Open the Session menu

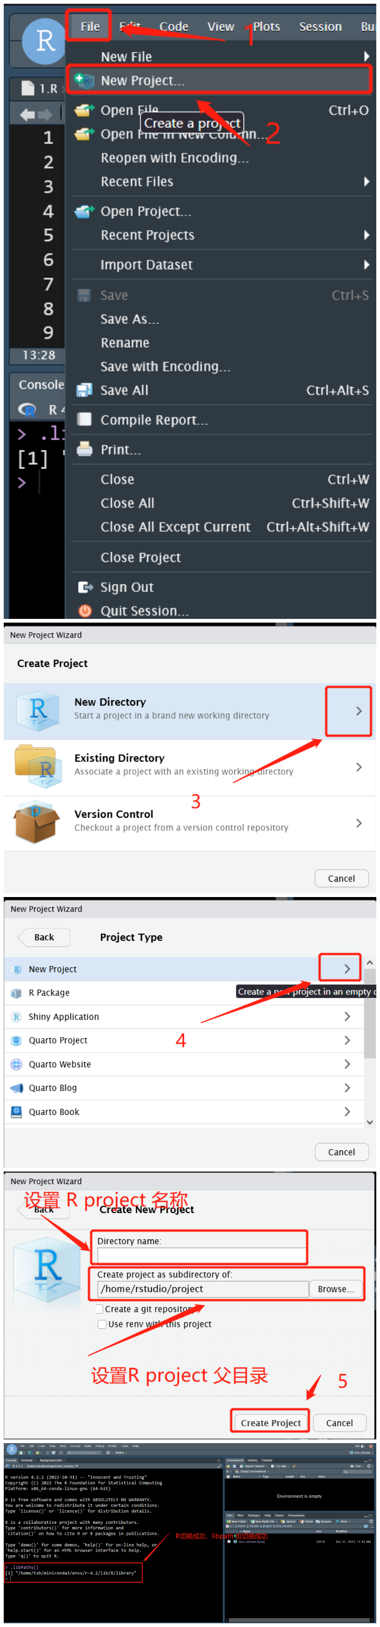(x=320, y=27)
